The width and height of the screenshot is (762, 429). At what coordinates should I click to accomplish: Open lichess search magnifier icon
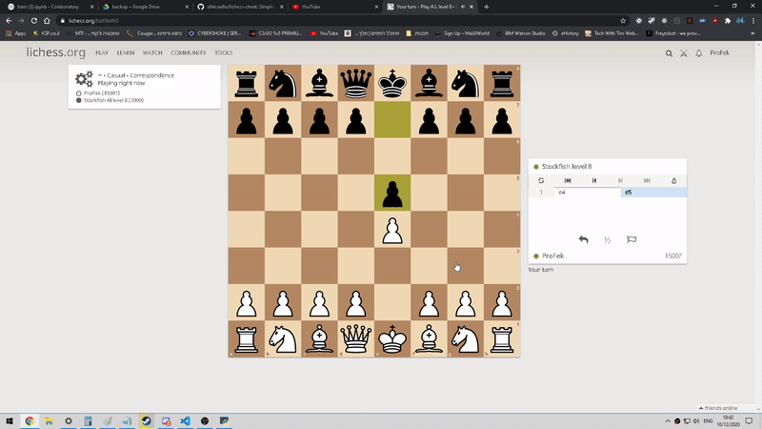[670, 53]
